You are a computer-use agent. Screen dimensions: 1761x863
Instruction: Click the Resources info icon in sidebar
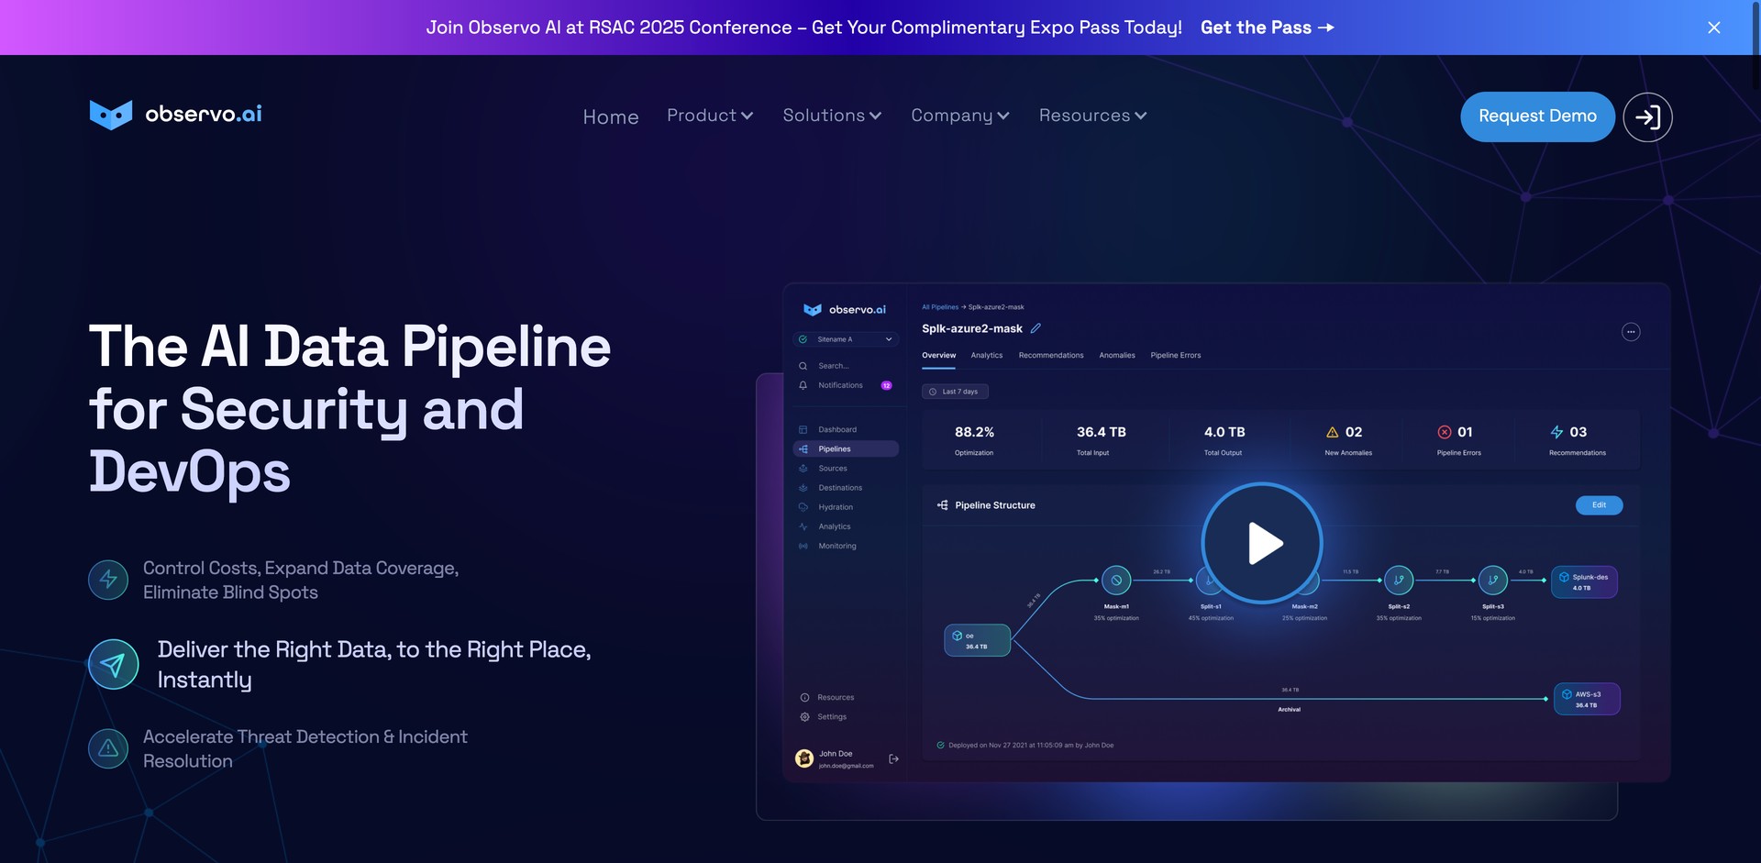click(x=804, y=698)
